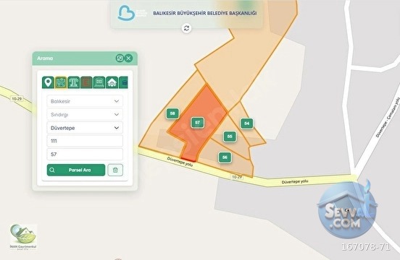Focus the block number field 111
The height and width of the screenshot is (260, 400).
coord(85,141)
